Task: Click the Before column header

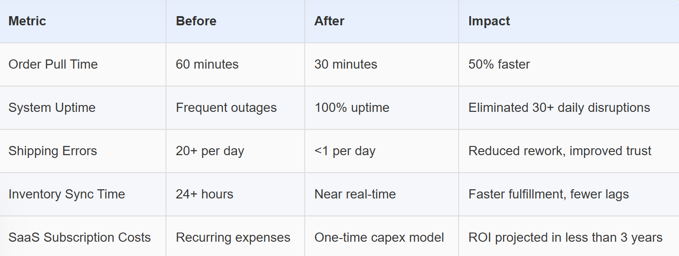Action: (196, 21)
